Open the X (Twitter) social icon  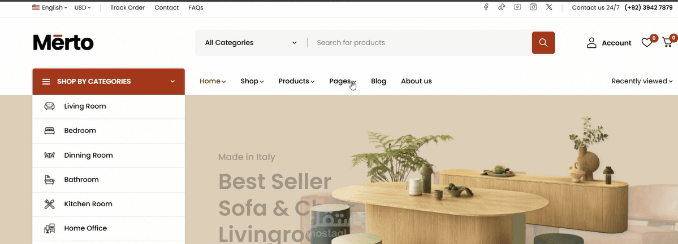[x=549, y=7]
